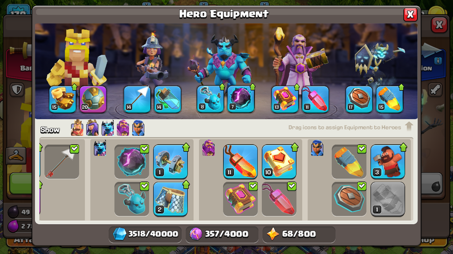Select the level 11 orange gem equipment
Image resolution: width=453 pixels, height=254 pixels.
point(240,162)
